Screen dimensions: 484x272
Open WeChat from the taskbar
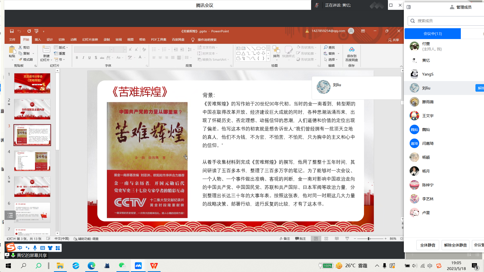[122, 265]
